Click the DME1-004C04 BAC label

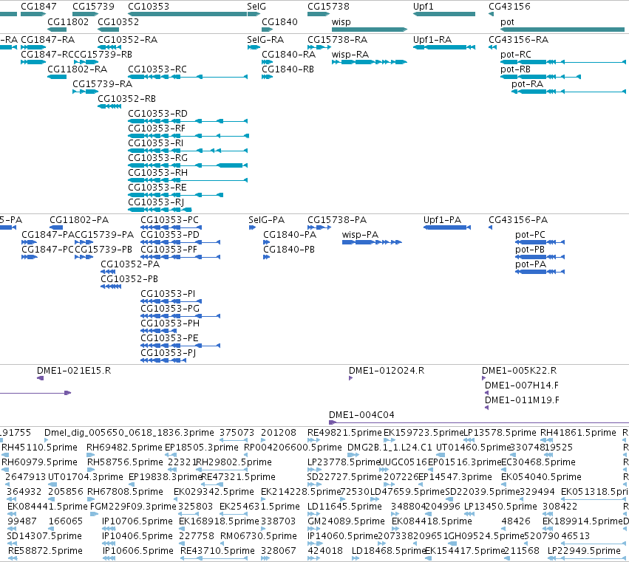361,415
